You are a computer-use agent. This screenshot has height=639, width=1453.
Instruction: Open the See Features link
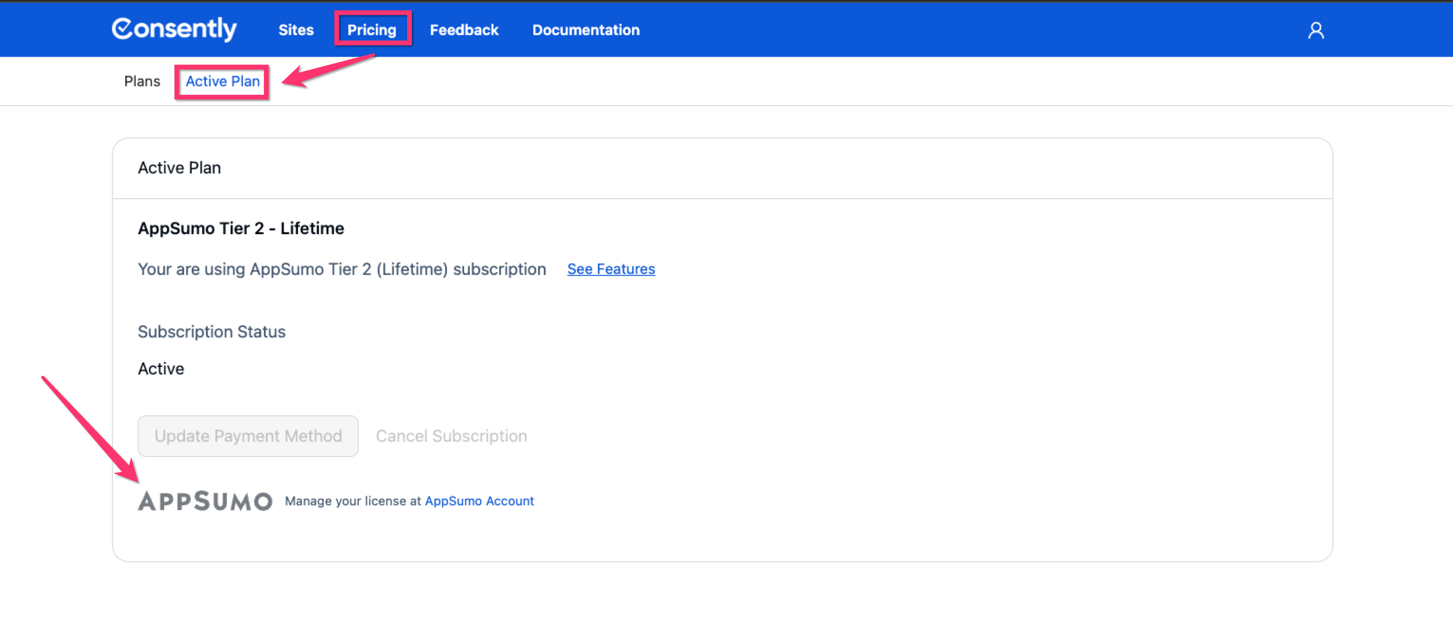[x=611, y=269]
